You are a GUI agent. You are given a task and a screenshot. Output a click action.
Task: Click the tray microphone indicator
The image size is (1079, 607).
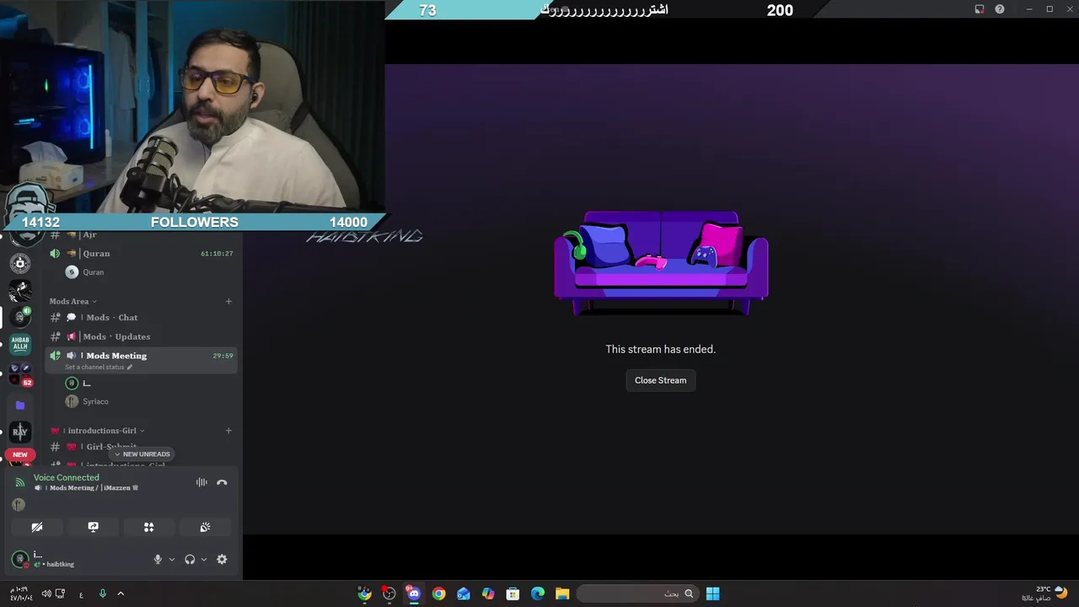(103, 594)
